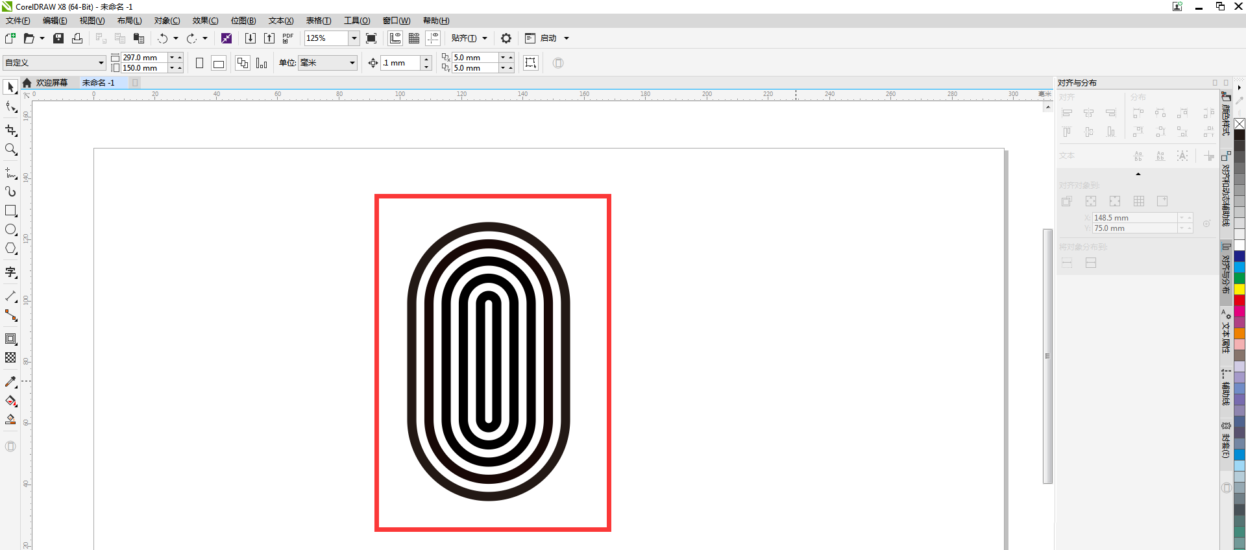Open the 效果(C) menu
The height and width of the screenshot is (550, 1246).
[205, 21]
